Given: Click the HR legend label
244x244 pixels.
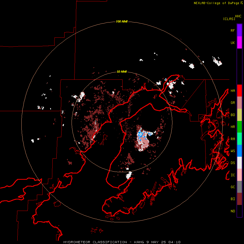Looking at the screenshot, I should 233,127.
